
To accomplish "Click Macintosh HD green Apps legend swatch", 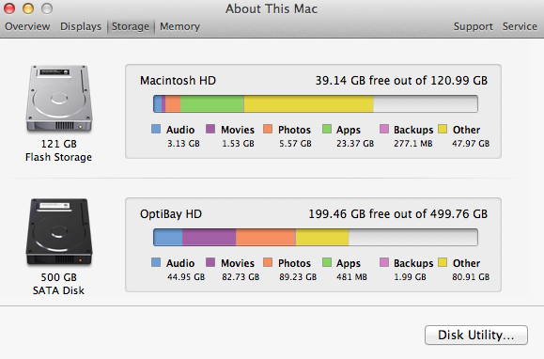I will [327, 129].
